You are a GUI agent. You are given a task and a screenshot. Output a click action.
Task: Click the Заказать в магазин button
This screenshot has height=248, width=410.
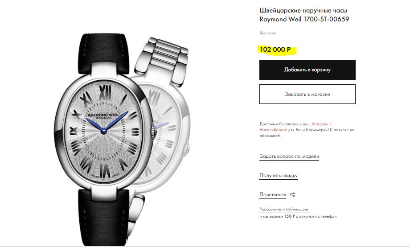(x=307, y=94)
